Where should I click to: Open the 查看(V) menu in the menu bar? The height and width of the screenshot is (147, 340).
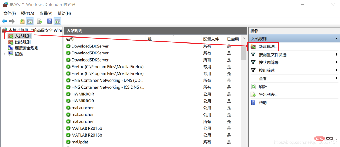coord(46,13)
